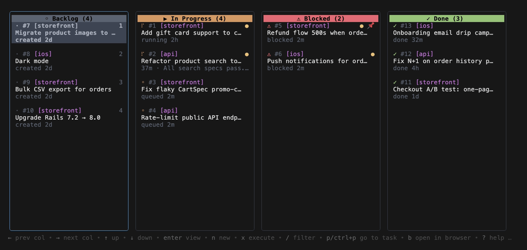Image resolution: width=527 pixels, height=250 pixels.
Task: Select Onboarding email drip campaign task
Action: [447, 33]
